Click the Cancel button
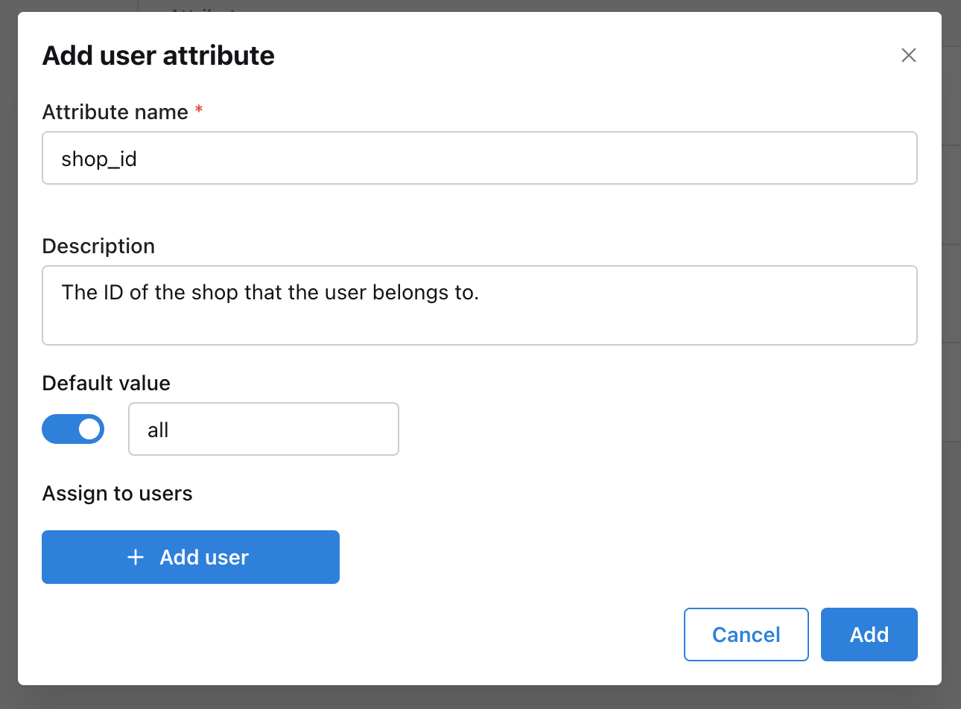961x709 pixels. (746, 635)
